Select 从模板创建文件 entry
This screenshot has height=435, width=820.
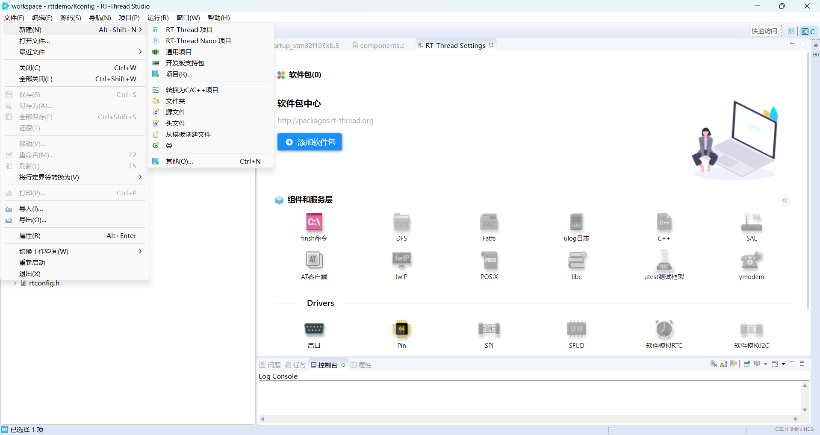(x=211, y=134)
